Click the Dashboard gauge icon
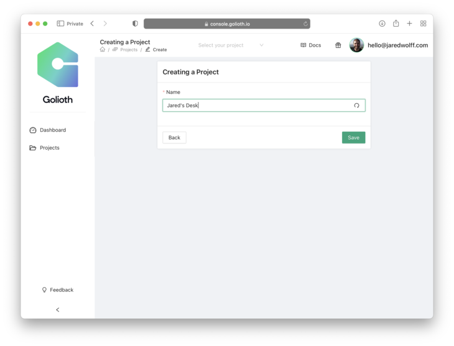Viewport: 454px width, 346px height. tap(33, 130)
